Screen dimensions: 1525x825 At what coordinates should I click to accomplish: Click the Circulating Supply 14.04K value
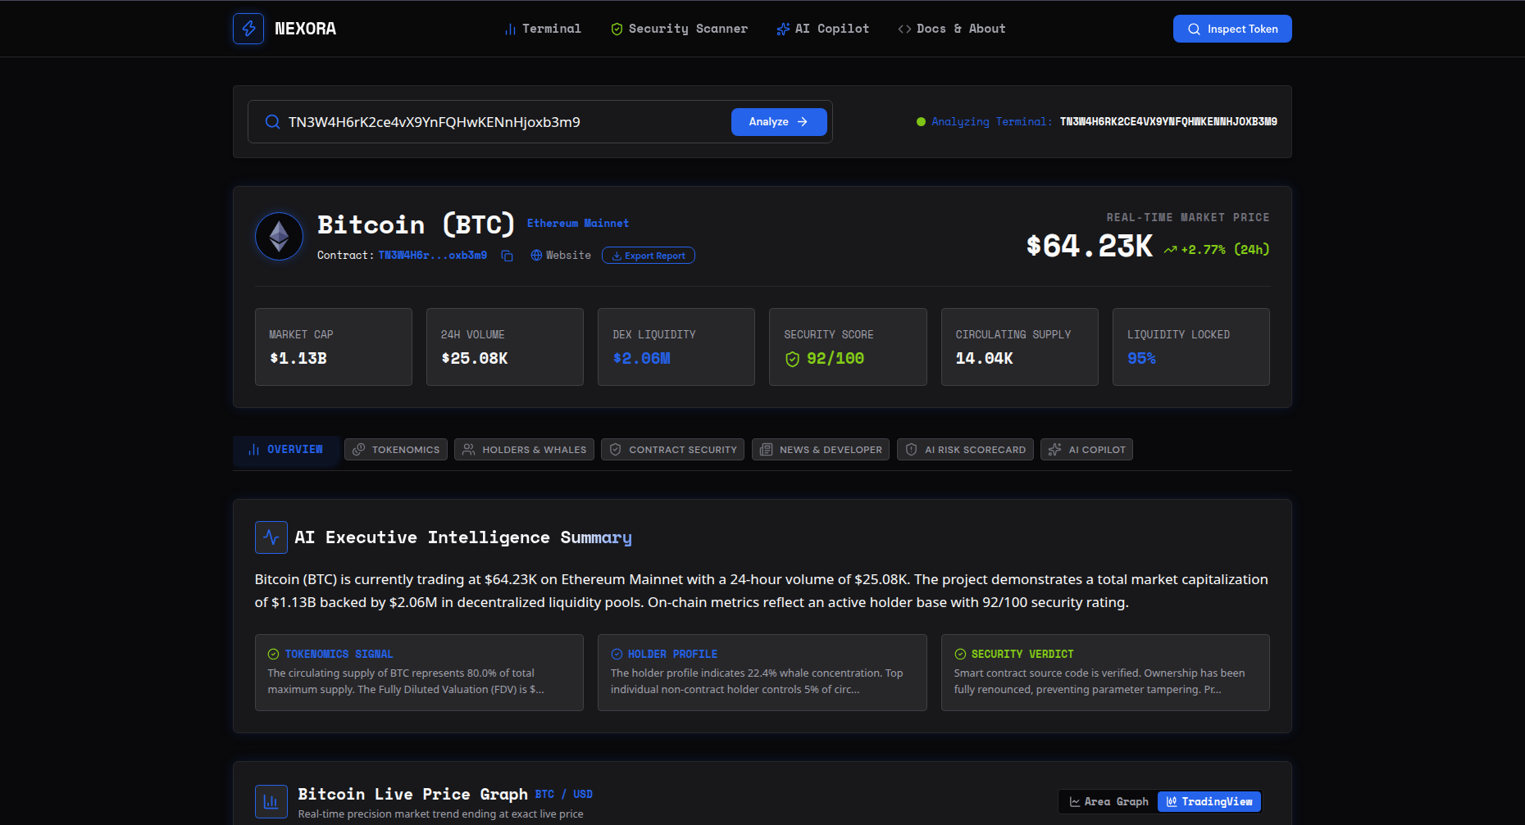985,359
